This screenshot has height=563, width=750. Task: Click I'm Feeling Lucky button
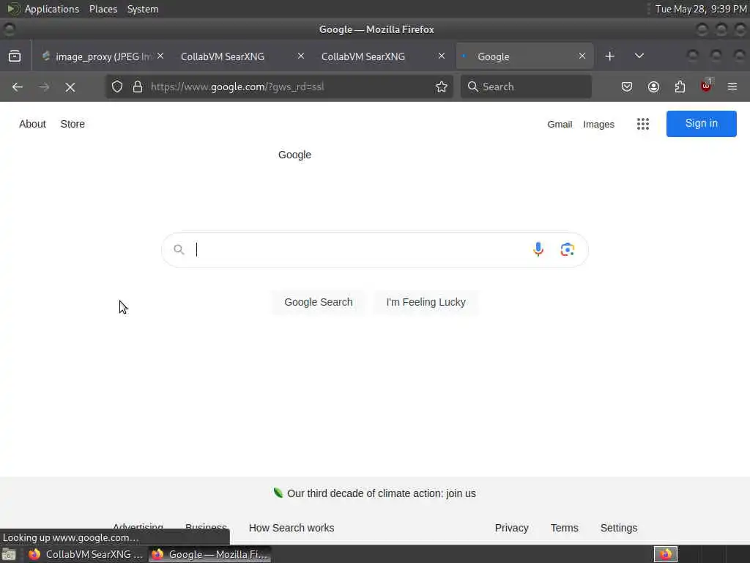(x=426, y=302)
